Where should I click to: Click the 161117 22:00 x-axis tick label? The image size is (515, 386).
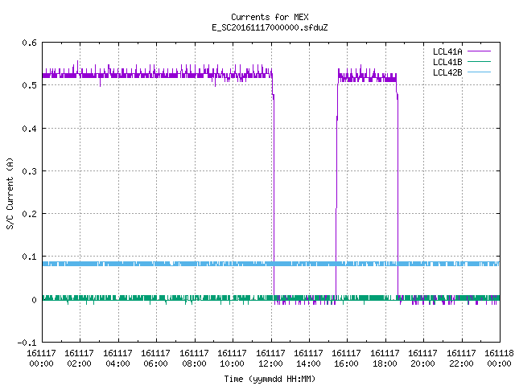click(x=461, y=359)
